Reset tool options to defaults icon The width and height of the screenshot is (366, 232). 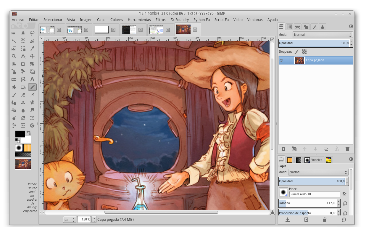344,220
